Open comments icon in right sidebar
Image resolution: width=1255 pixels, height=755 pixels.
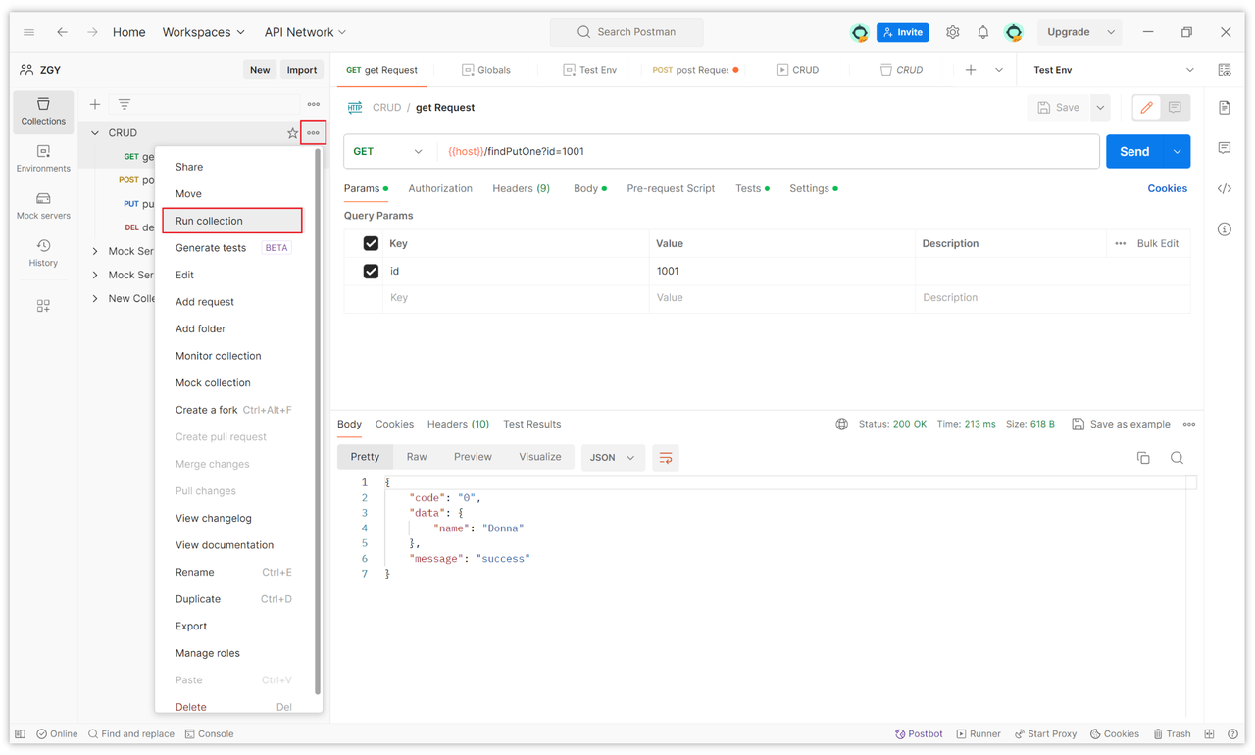click(x=1225, y=148)
